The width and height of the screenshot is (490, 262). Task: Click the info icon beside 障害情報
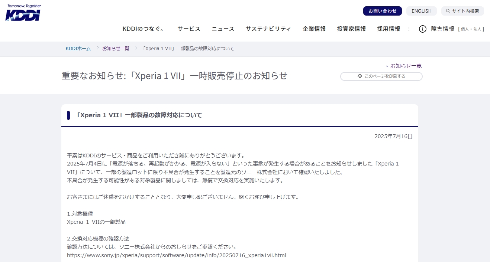tap(423, 29)
